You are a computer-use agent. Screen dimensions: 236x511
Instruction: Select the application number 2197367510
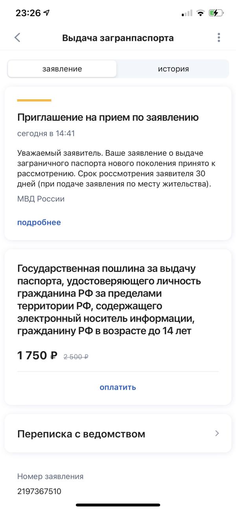[39, 491]
